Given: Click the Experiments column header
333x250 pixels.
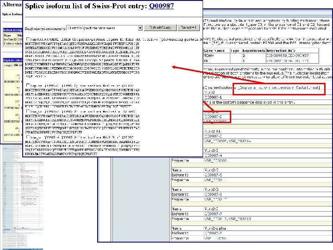Looking at the screenshot, I should point(254,50).
